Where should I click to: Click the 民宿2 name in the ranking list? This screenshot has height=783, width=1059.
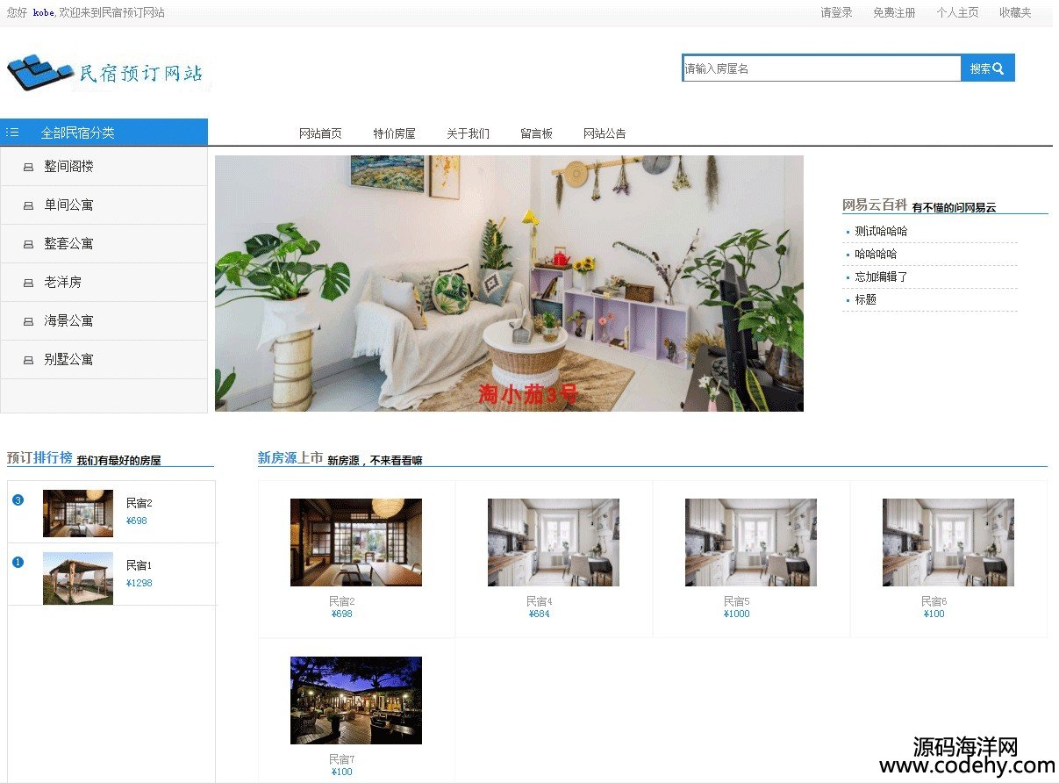(139, 503)
